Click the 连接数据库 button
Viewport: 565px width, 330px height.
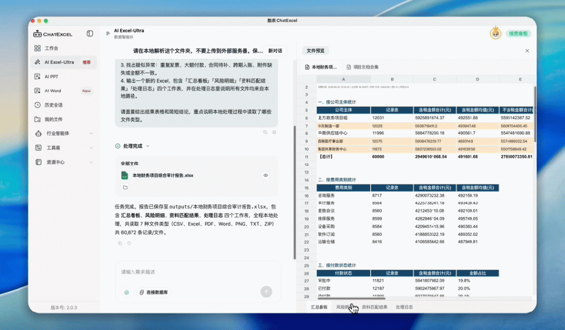pyautogui.click(x=153, y=292)
